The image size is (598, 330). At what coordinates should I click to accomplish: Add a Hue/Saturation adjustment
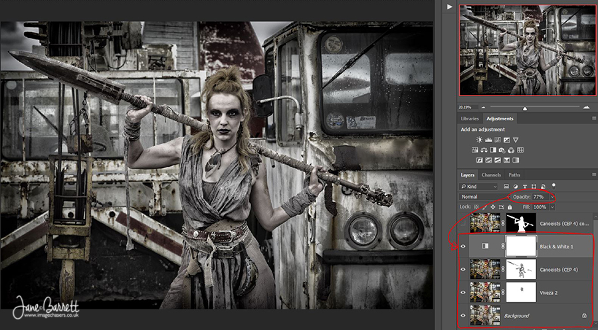475,150
